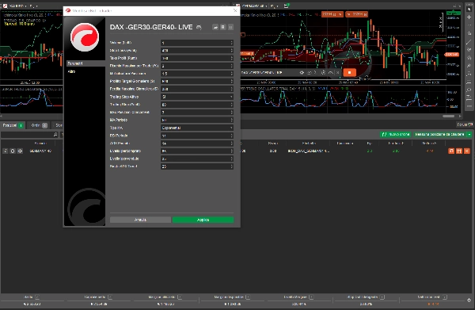The height and width of the screenshot is (310, 475).
Task: Click third gear-like icon left of GERMANY 40 row
Action: click(x=20, y=151)
